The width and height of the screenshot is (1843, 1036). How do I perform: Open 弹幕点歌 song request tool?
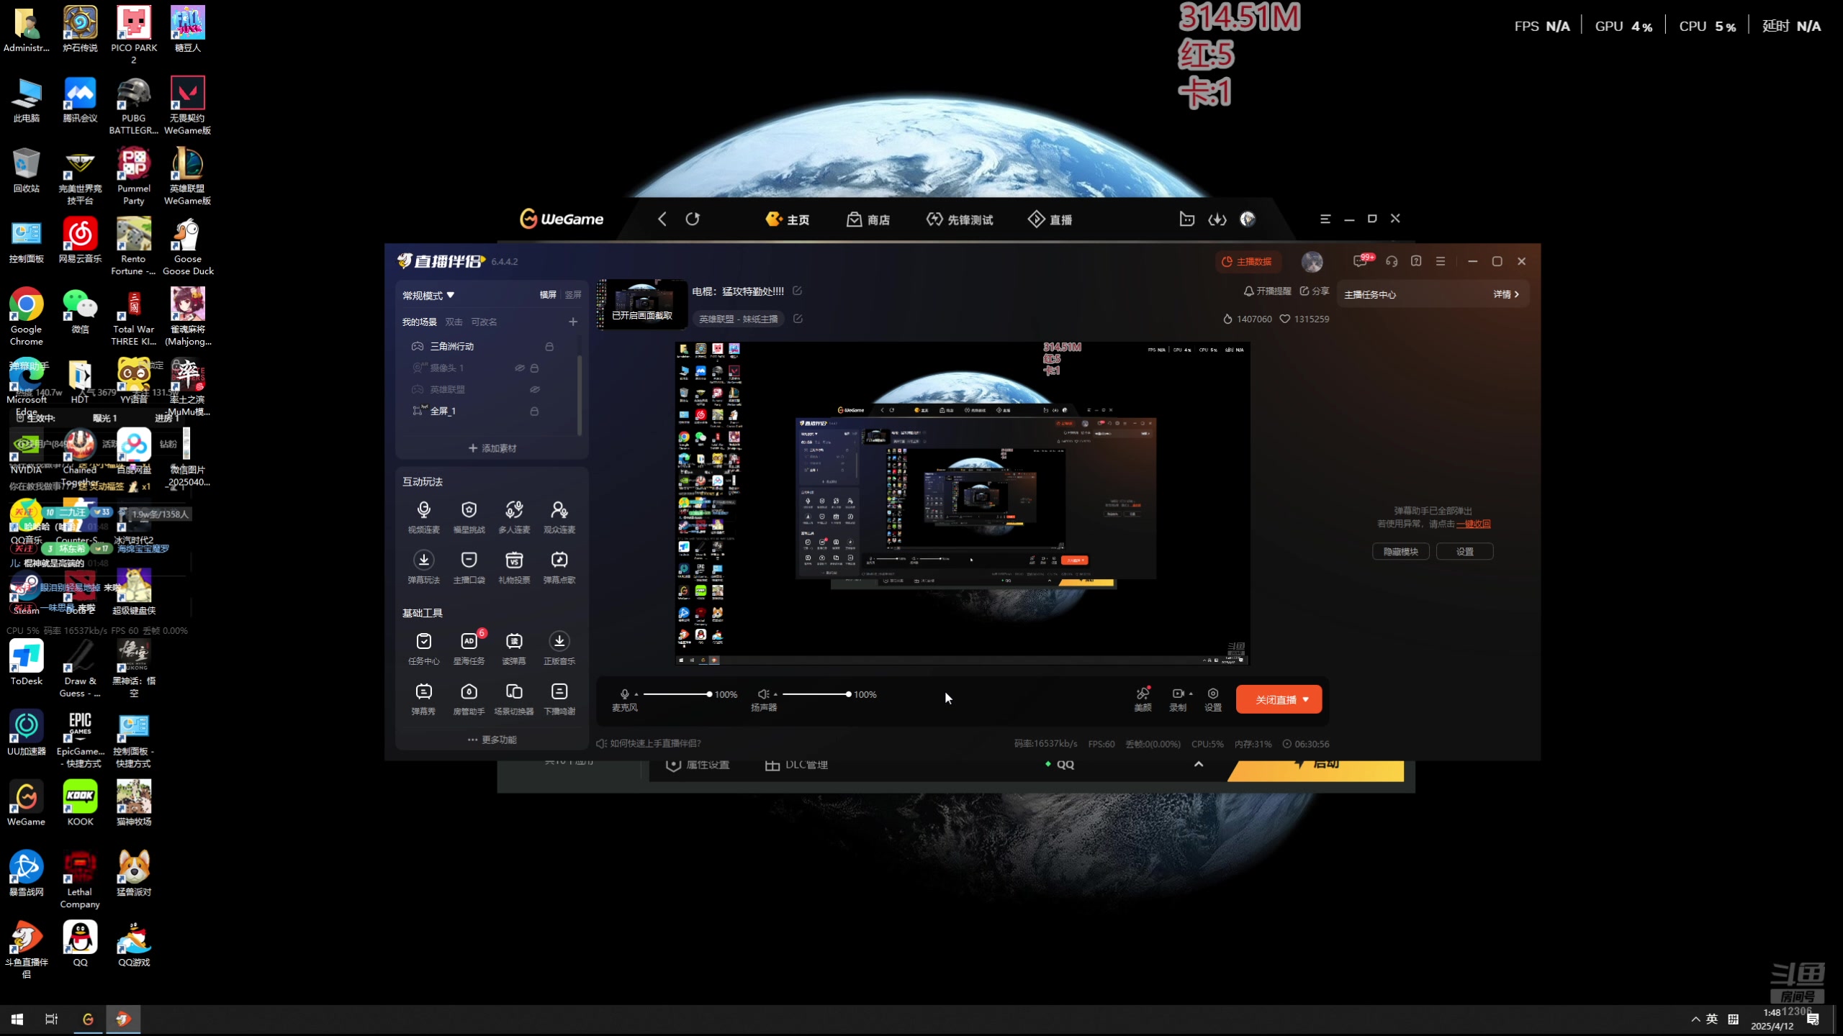click(x=559, y=567)
